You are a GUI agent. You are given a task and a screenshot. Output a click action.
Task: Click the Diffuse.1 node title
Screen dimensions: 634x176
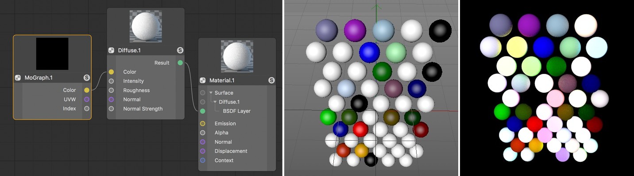[129, 50]
